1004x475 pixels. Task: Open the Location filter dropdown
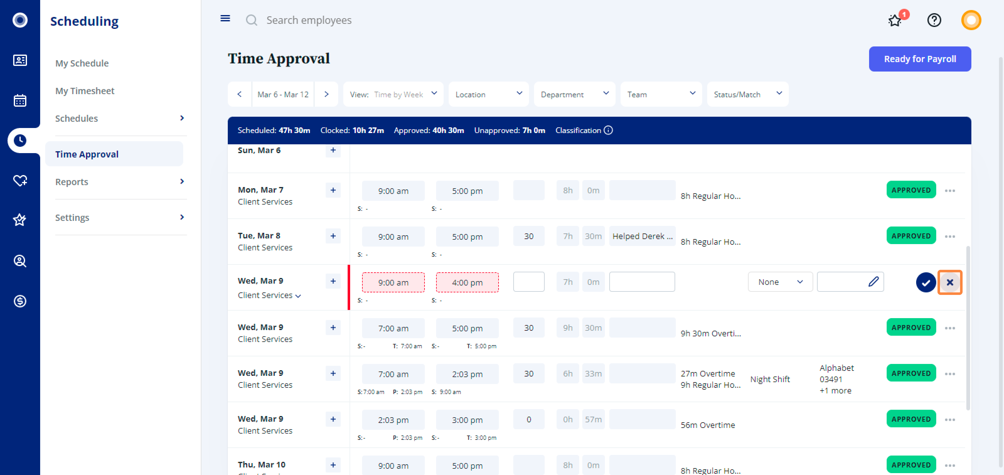click(x=489, y=94)
